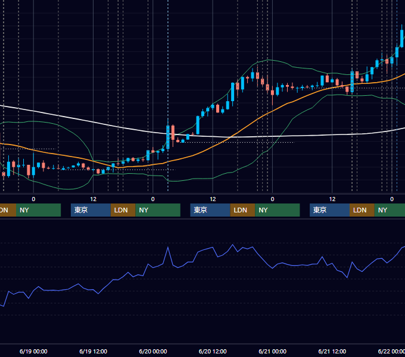The height and width of the screenshot is (357, 405).
Task: Select the NY session bar following 6/19 LDN
Action: point(158,210)
